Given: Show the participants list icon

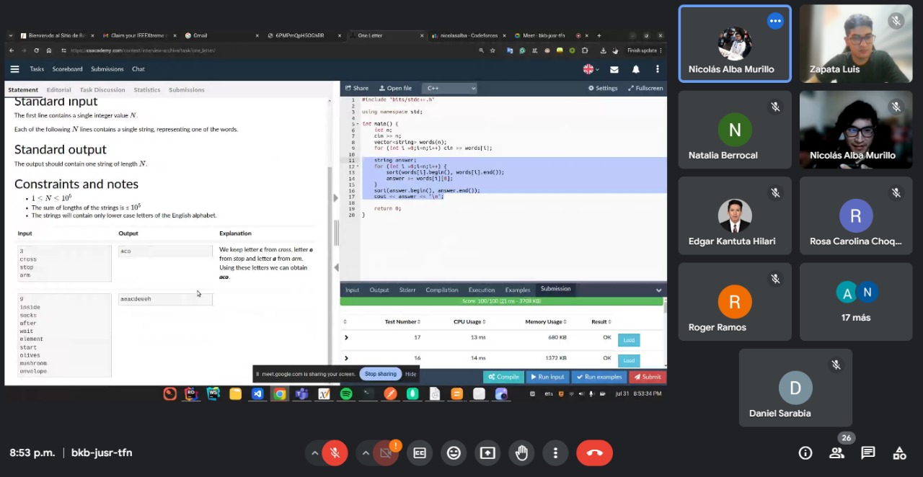Looking at the screenshot, I should 836,453.
